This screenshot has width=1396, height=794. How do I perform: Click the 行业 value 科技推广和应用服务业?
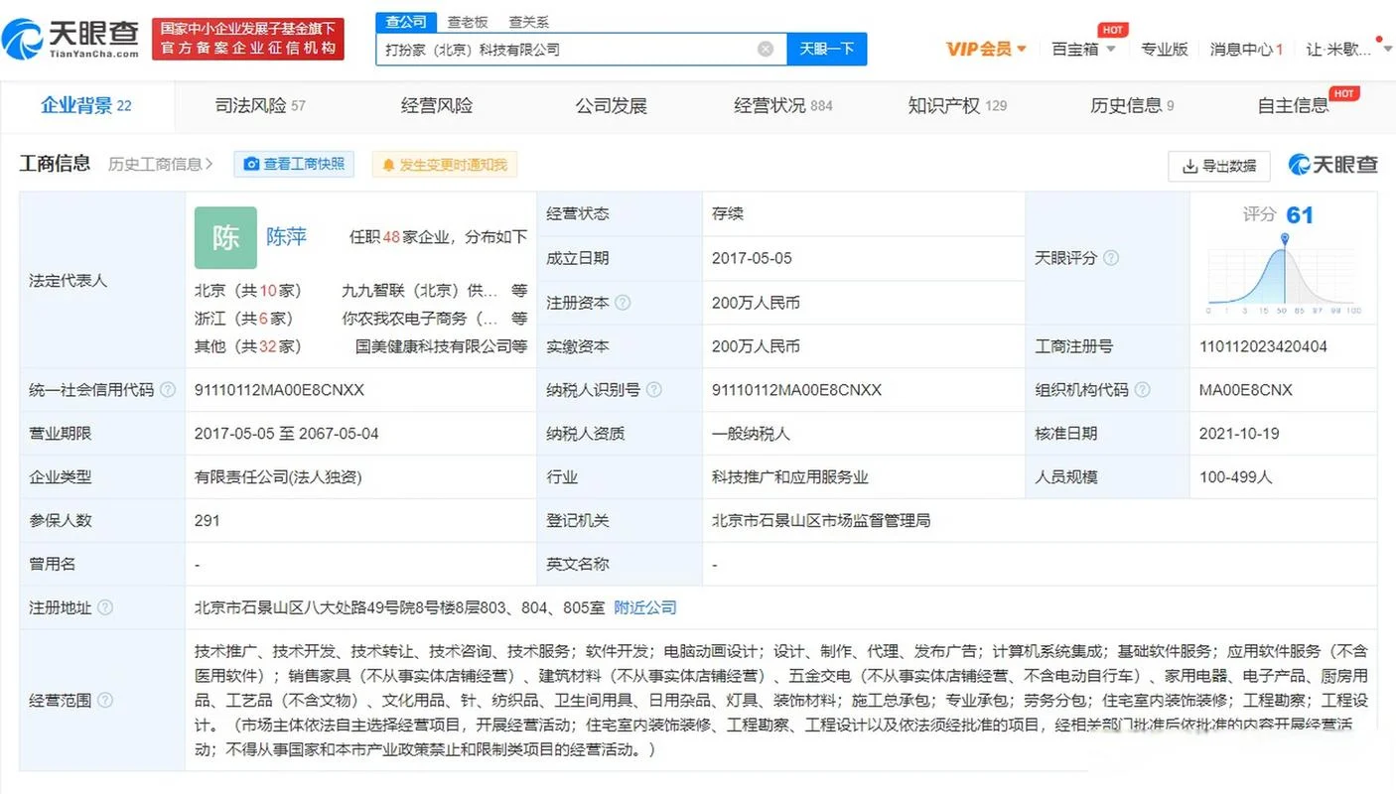coord(790,477)
